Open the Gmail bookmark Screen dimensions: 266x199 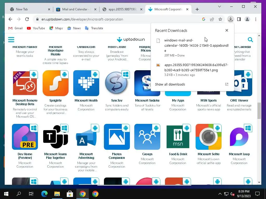[x=15, y=28]
